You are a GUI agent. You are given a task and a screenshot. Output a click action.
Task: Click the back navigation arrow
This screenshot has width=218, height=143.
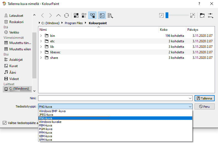(x=42, y=16)
